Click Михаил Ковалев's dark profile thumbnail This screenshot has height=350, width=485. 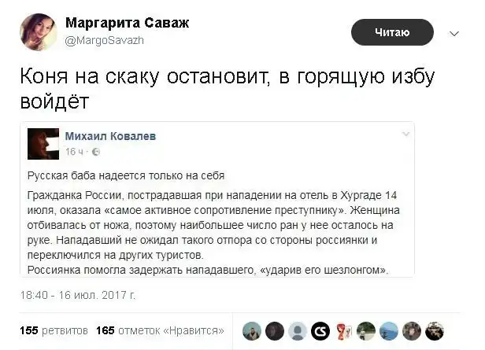(x=43, y=142)
